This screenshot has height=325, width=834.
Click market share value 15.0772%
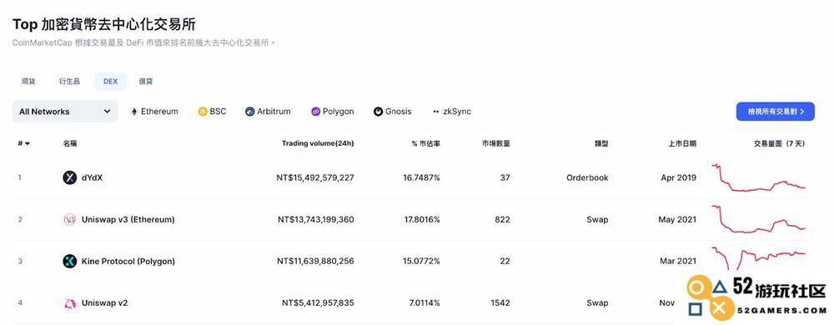pos(422,262)
